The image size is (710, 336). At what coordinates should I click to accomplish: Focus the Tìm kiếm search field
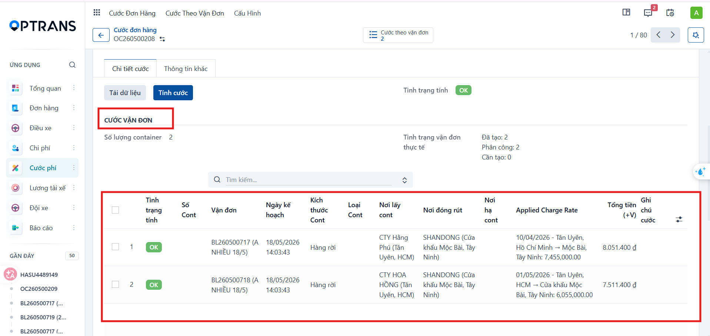(309, 180)
